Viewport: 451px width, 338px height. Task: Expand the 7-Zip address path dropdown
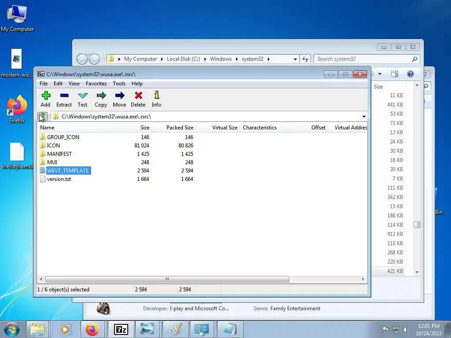coord(364,116)
